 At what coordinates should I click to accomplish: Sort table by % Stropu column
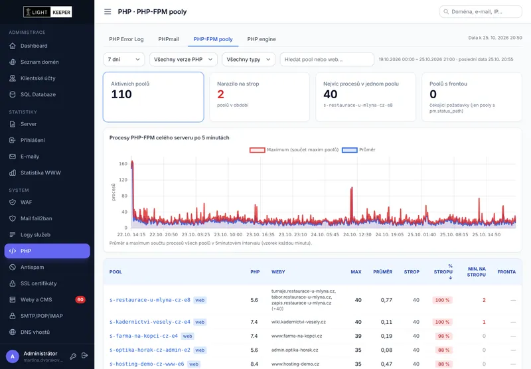coord(443,272)
